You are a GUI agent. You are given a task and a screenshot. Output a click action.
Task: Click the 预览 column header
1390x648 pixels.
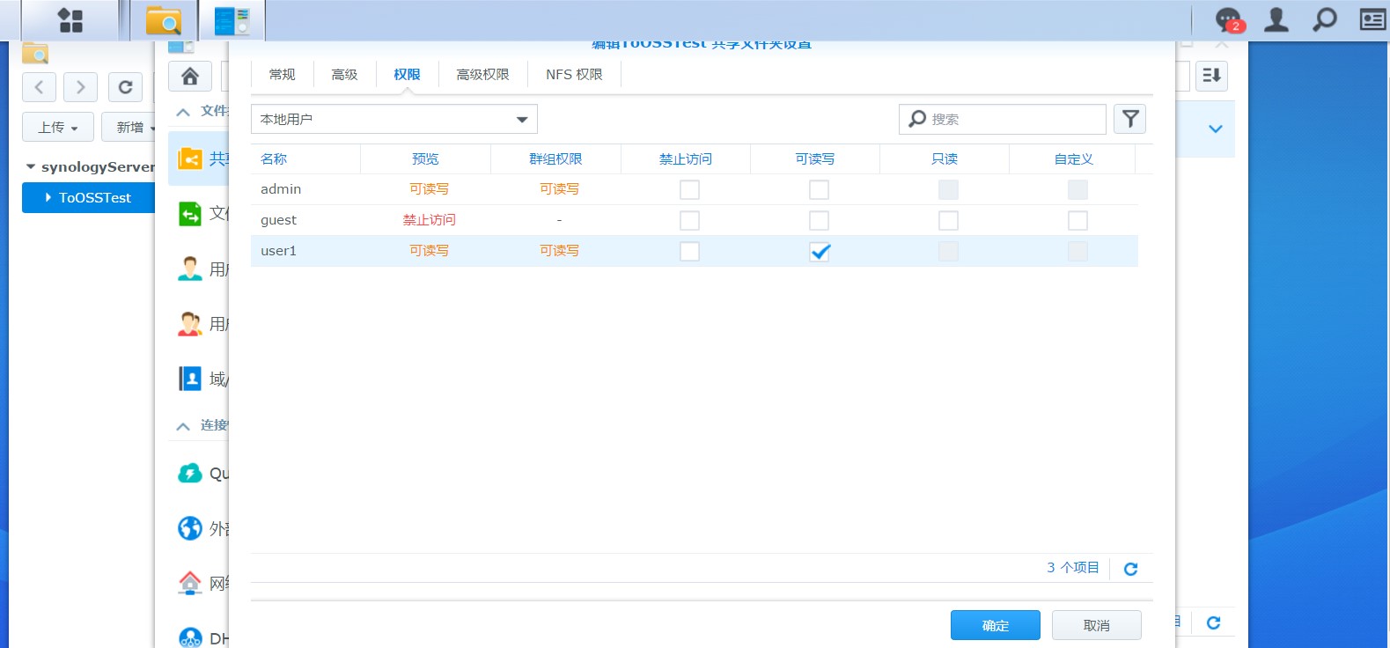coord(425,159)
